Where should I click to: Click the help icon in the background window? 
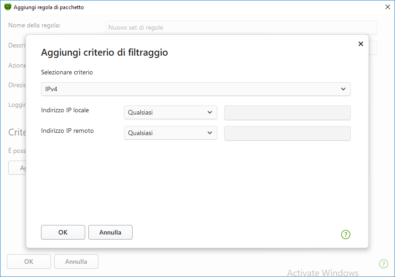point(384,264)
